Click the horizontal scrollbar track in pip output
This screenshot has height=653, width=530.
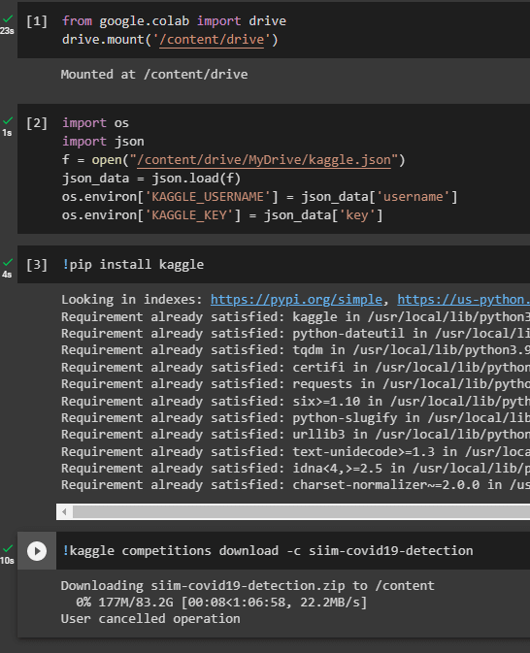(301, 511)
